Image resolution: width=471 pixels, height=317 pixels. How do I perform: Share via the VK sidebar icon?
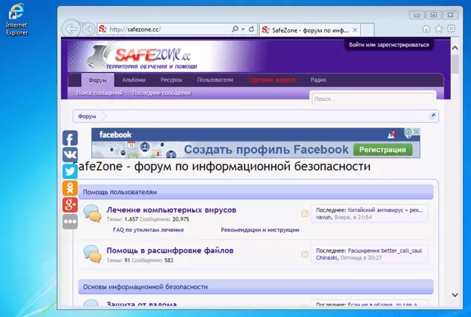click(x=70, y=155)
